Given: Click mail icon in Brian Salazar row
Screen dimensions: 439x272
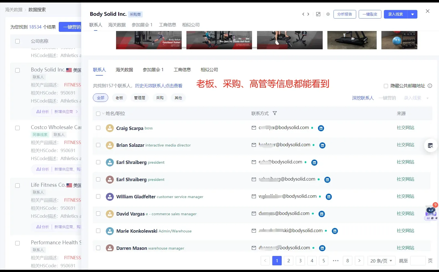Looking at the screenshot, I should 254,145.
